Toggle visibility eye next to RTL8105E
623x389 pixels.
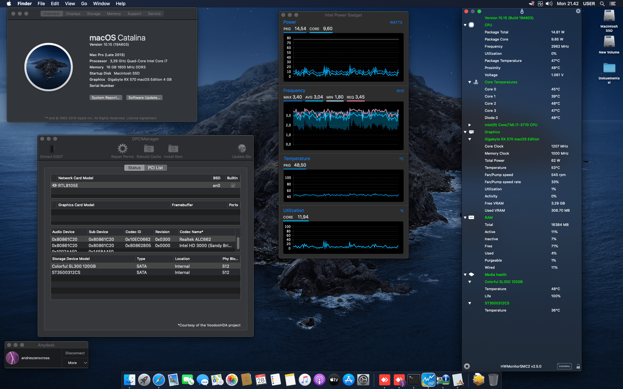(54, 185)
